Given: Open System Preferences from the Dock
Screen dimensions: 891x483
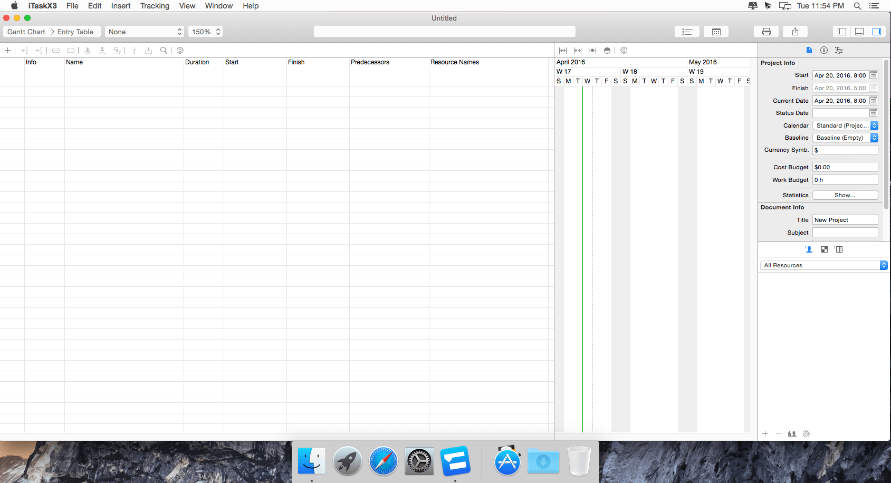Looking at the screenshot, I should click(x=419, y=461).
